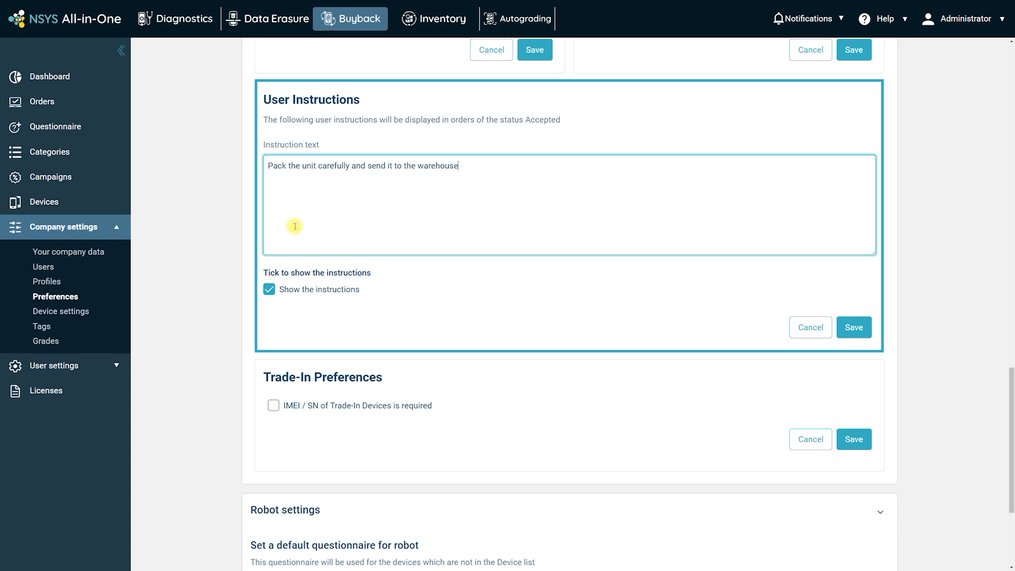Click the Orders icon in the sidebar
The height and width of the screenshot is (571, 1015).
click(15, 102)
